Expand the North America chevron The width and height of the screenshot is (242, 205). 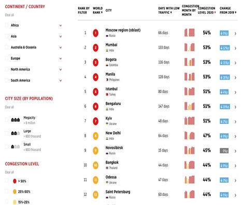click(x=61, y=70)
